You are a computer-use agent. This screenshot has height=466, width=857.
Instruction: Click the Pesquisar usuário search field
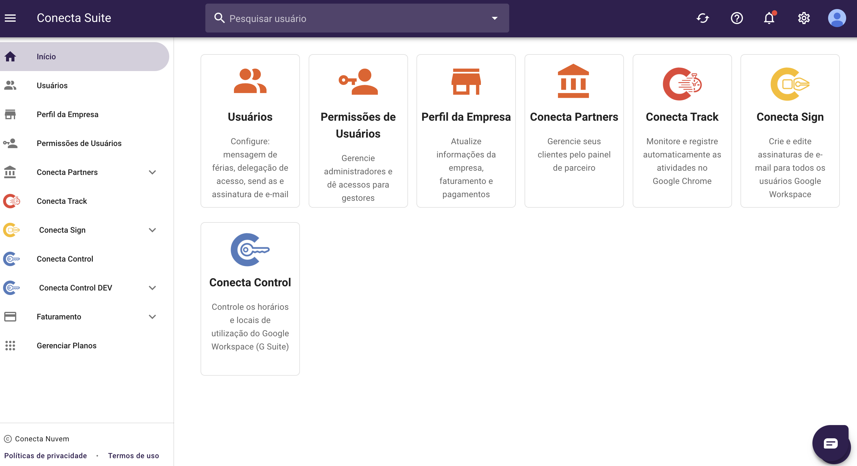pos(349,18)
